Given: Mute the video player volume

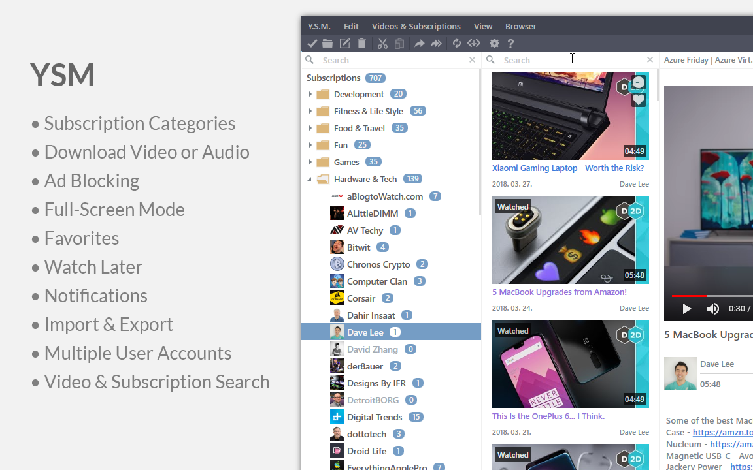Looking at the screenshot, I should click(712, 308).
